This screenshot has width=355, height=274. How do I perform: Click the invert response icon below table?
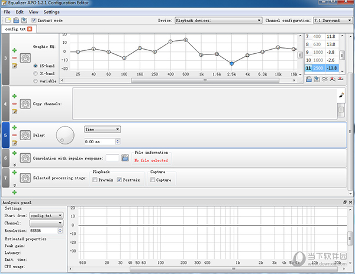[x=325, y=79]
